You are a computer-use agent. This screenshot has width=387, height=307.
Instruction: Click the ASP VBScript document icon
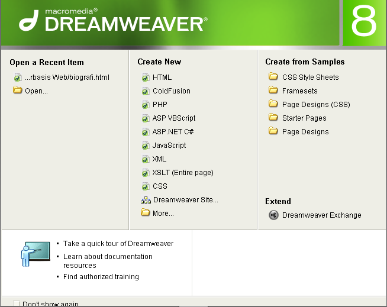146,118
